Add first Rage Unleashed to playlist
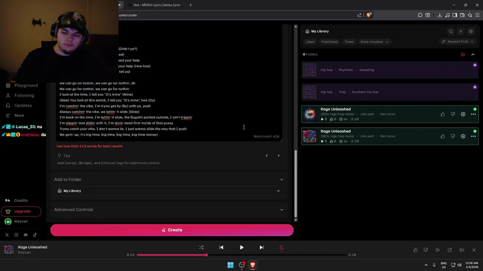The height and width of the screenshot is (271, 483). point(463,114)
